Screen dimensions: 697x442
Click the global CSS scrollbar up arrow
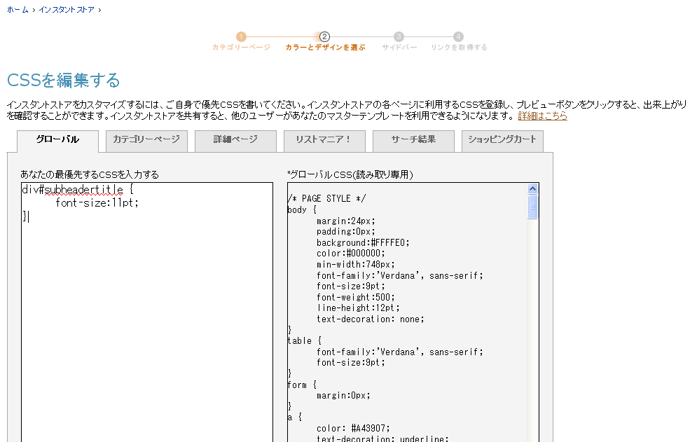click(533, 188)
